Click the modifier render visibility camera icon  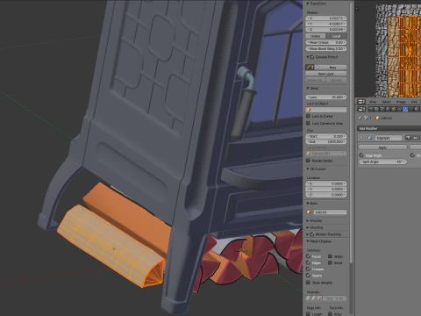pyautogui.click(x=408, y=138)
